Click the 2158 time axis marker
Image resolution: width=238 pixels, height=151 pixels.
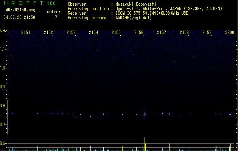[x=184, y=32]
